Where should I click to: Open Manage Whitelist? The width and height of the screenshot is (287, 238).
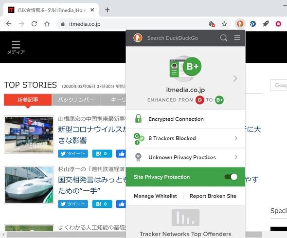[x=155, y=196]
